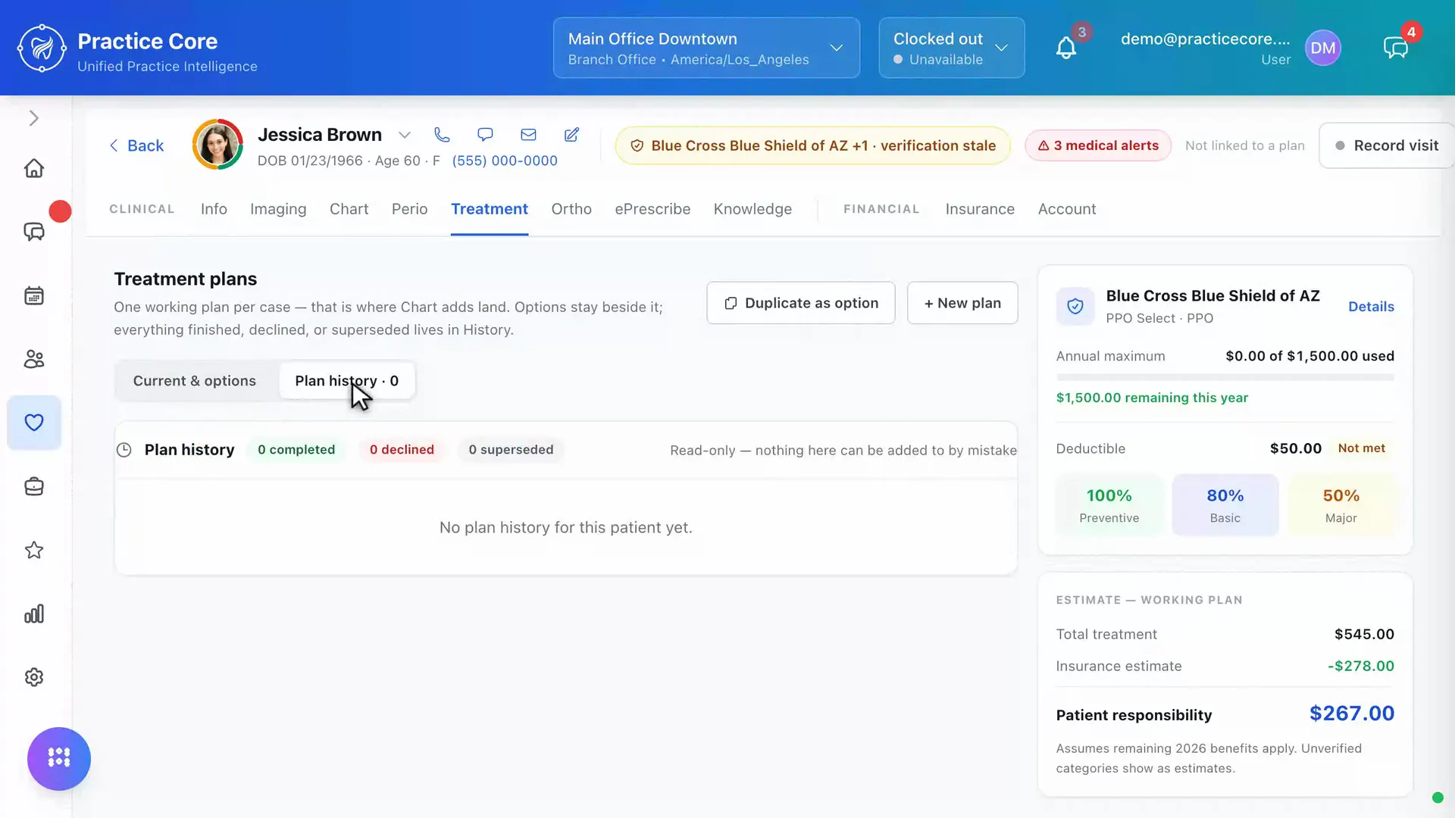Open the Chart tab
This screenshot has height=818, width=1455.
(349, 209)
